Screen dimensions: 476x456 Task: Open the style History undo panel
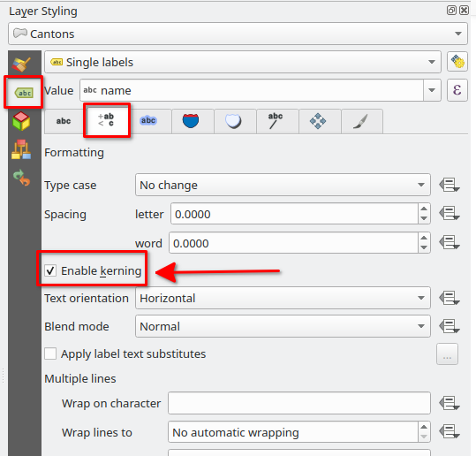(x=21, y=177)
